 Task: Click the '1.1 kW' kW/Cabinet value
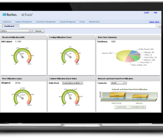18,42
